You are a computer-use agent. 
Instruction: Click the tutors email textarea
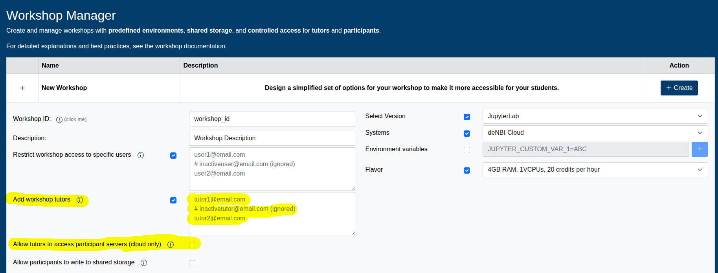272,214
